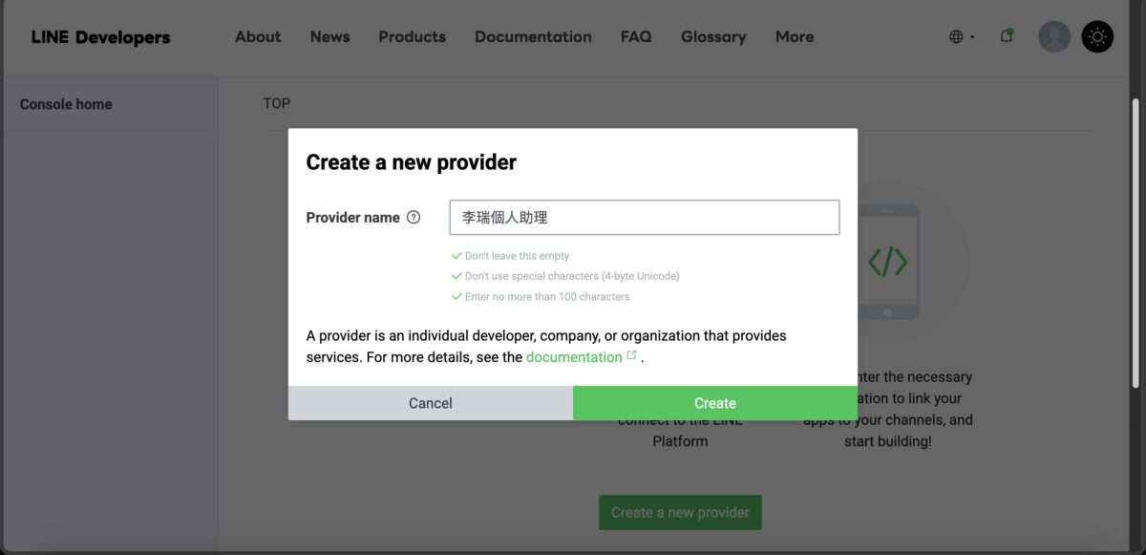
Task: Click the external link icon beside documentation
Action: (631, 355)
